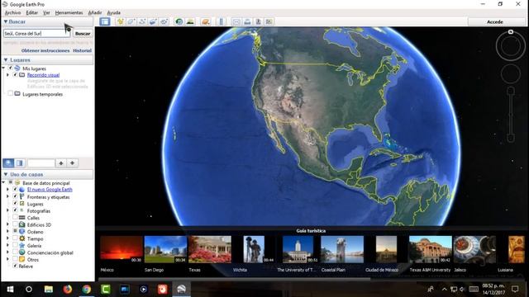Click View in Google Maps icon
The image size is (529, 297).
269,21
